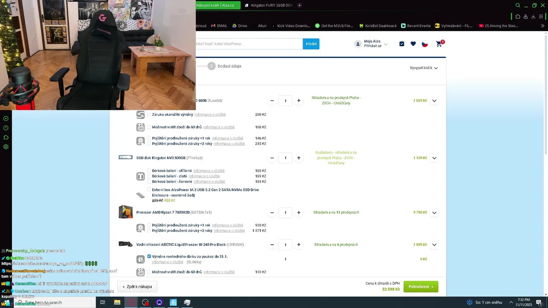This screenshot has height=308, width=548.
Task: Click the snow weather widget in taskbar
Action: click(x=484, y=302)
